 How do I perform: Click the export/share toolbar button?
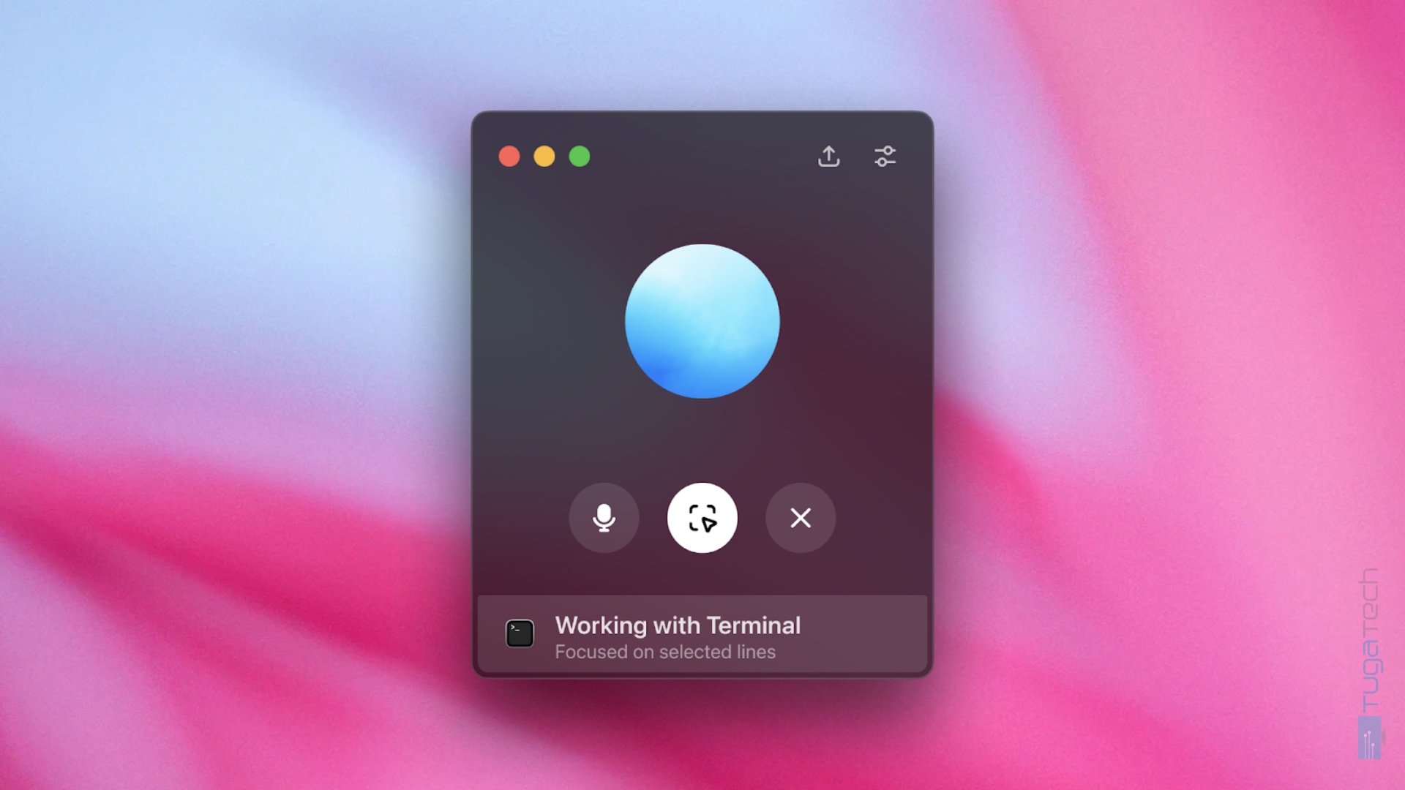click(827, 157)
